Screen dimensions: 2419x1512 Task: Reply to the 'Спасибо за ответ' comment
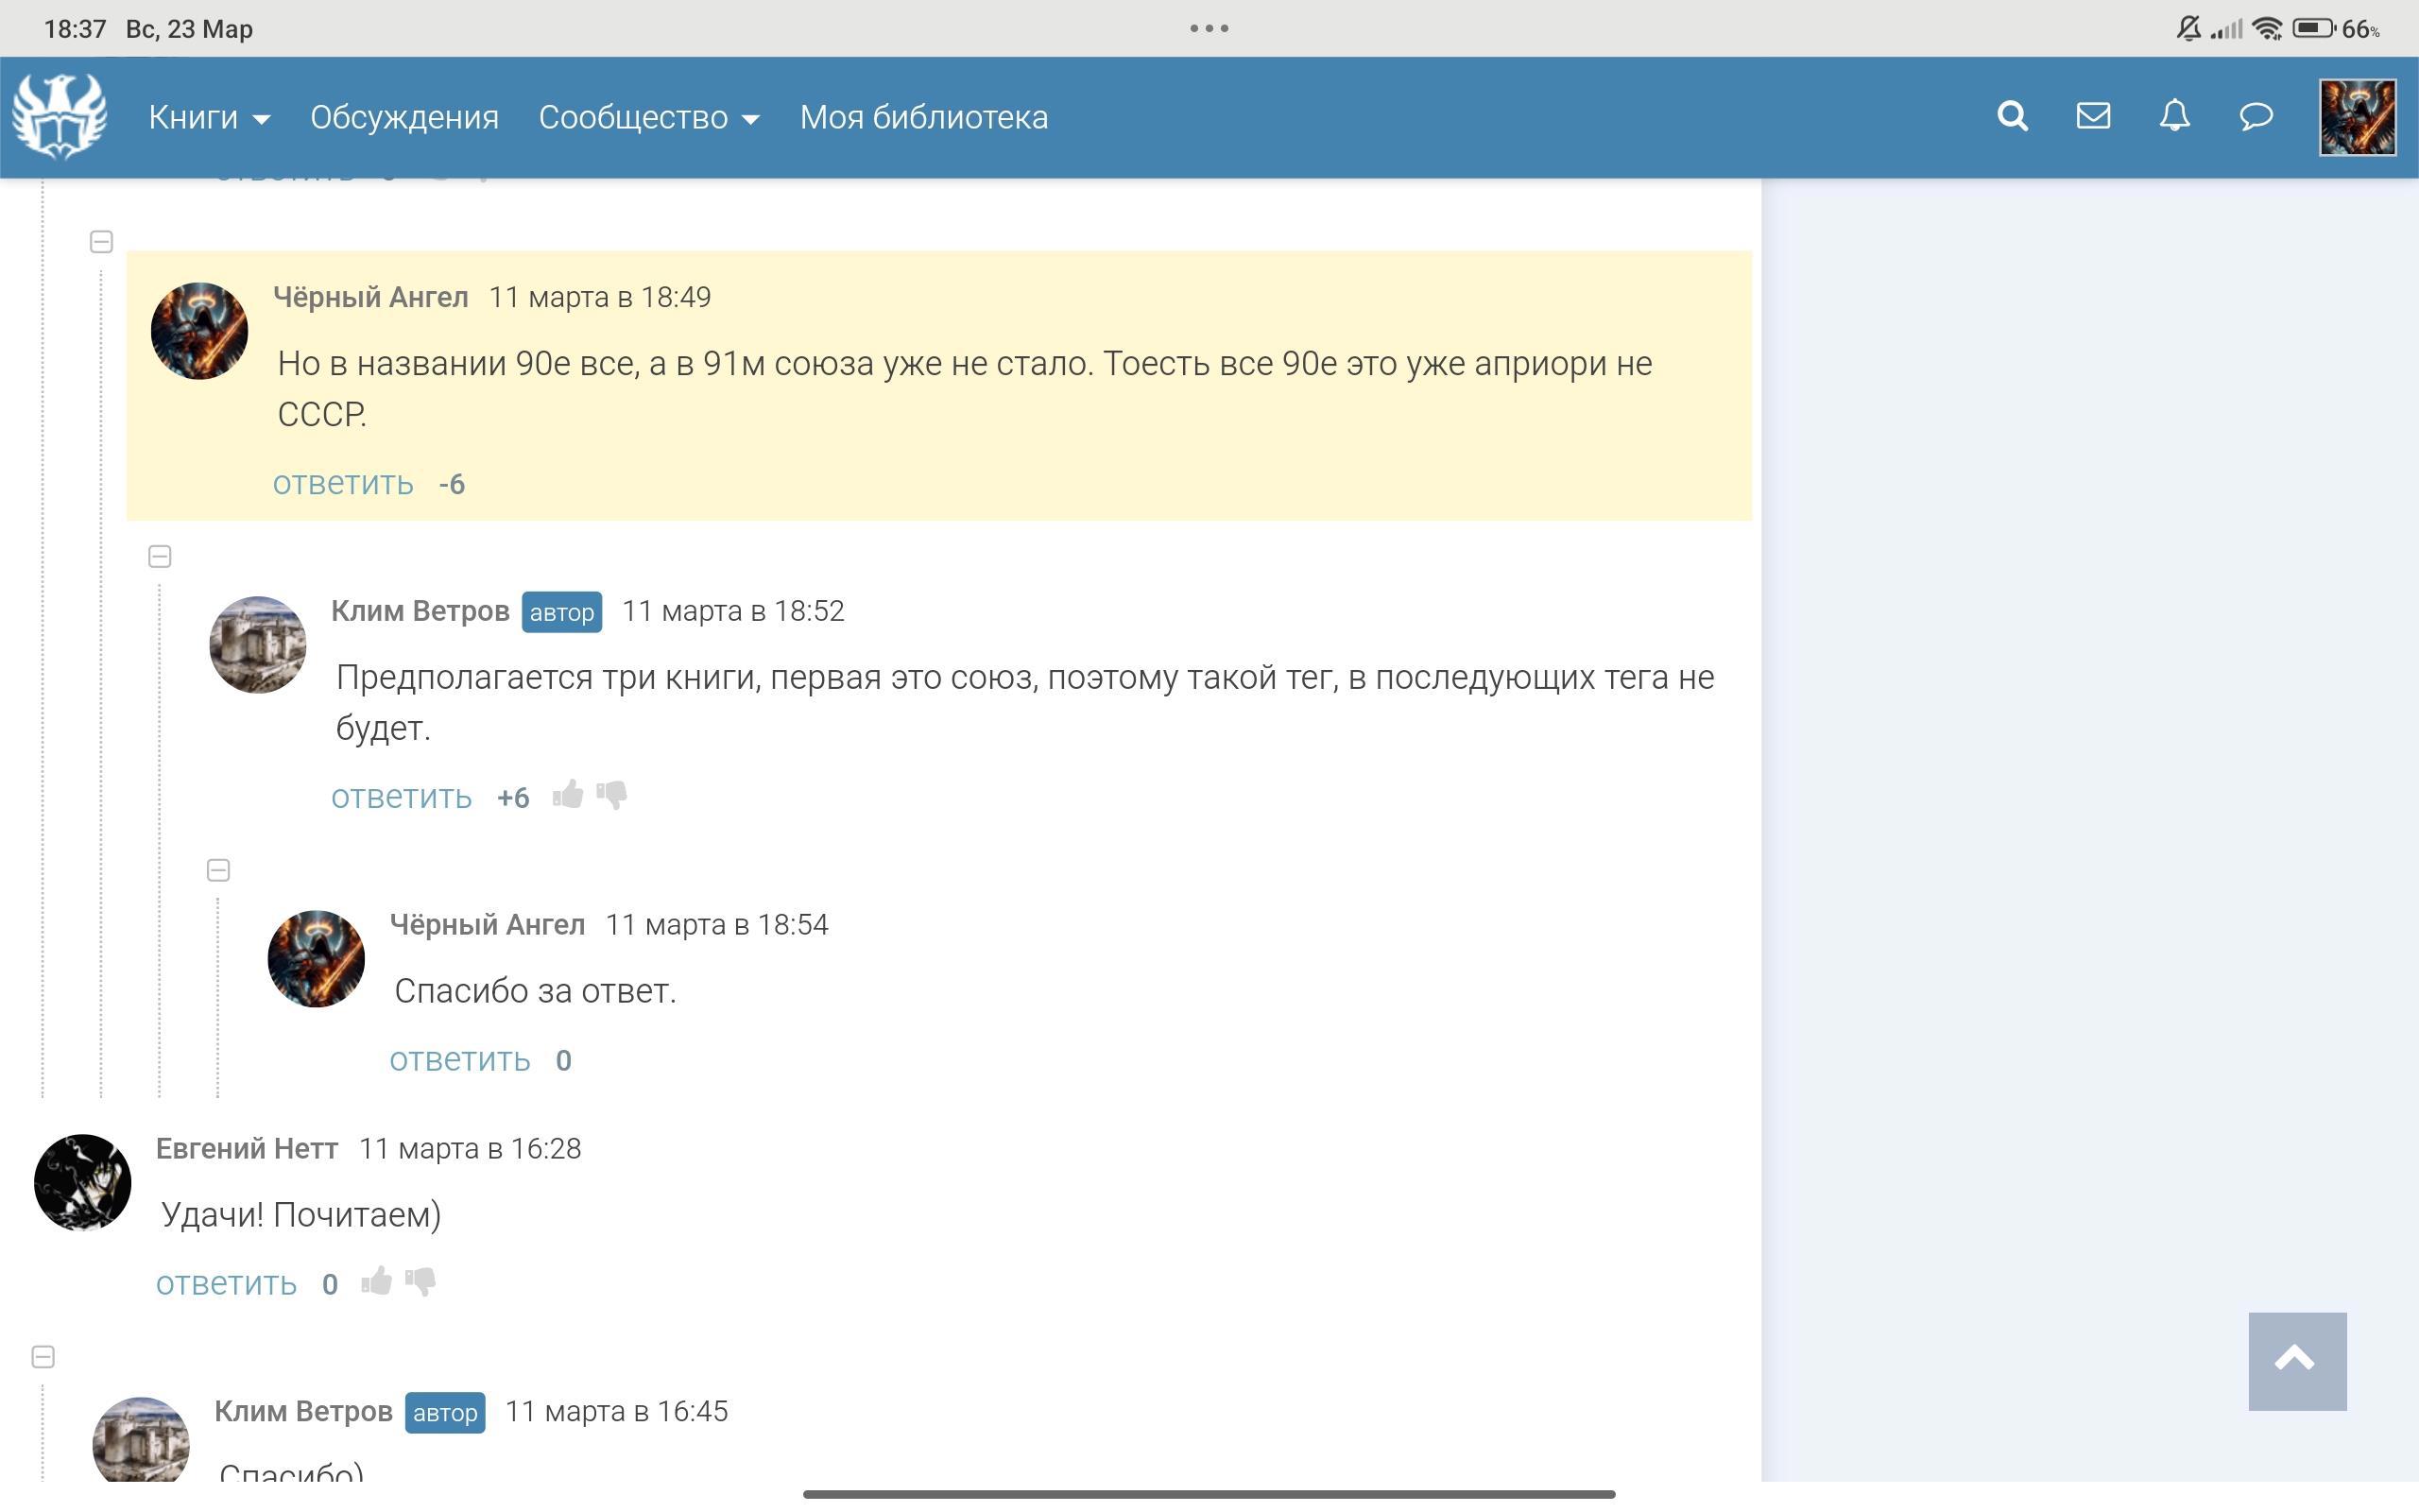tap(459, 1060)
